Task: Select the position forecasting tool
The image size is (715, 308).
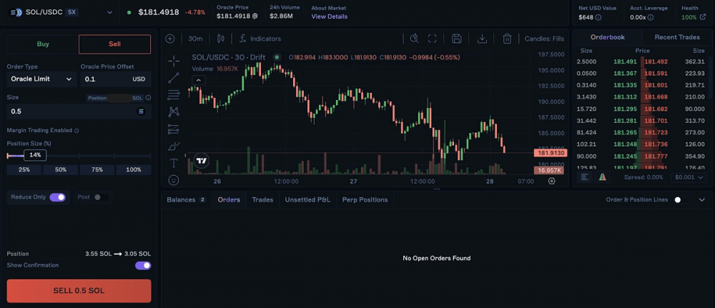Action: coord(173,129)
